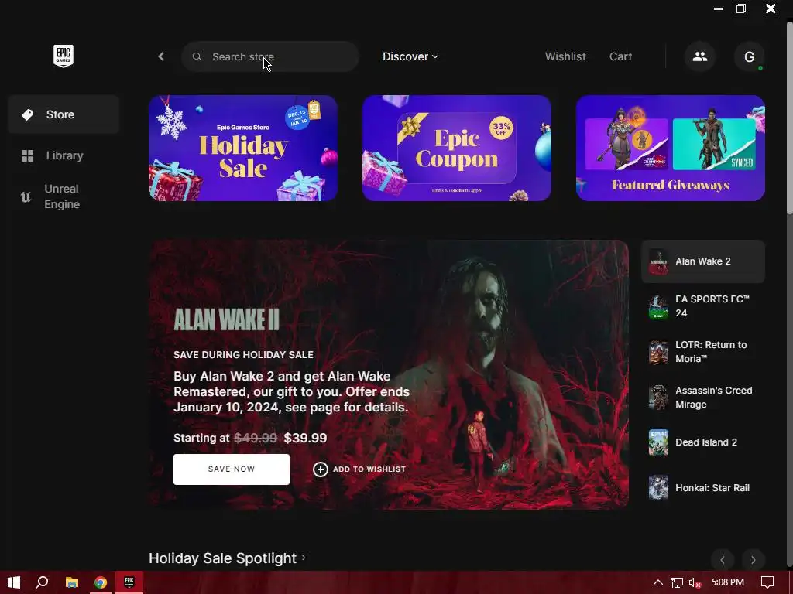Go back using the back arrow

coord(161,56)
